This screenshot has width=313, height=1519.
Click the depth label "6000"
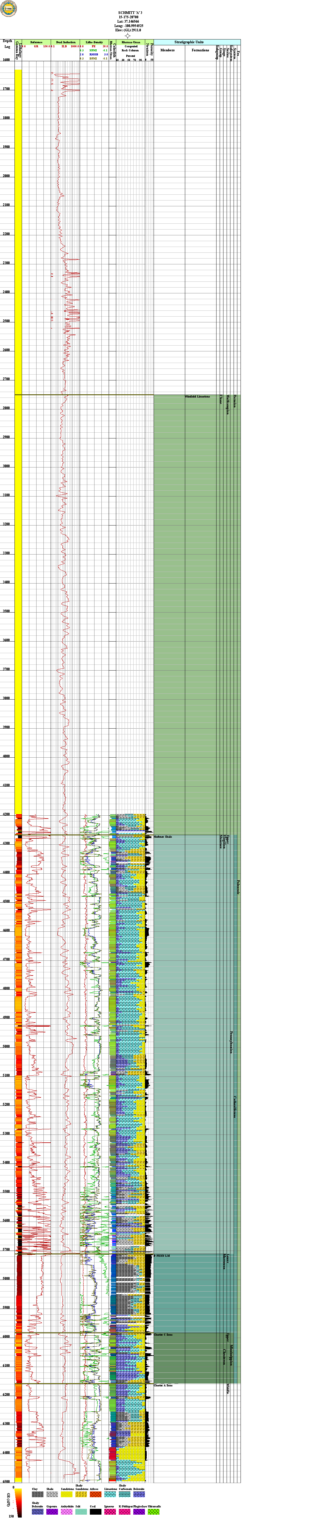[x=6, y=1336]
